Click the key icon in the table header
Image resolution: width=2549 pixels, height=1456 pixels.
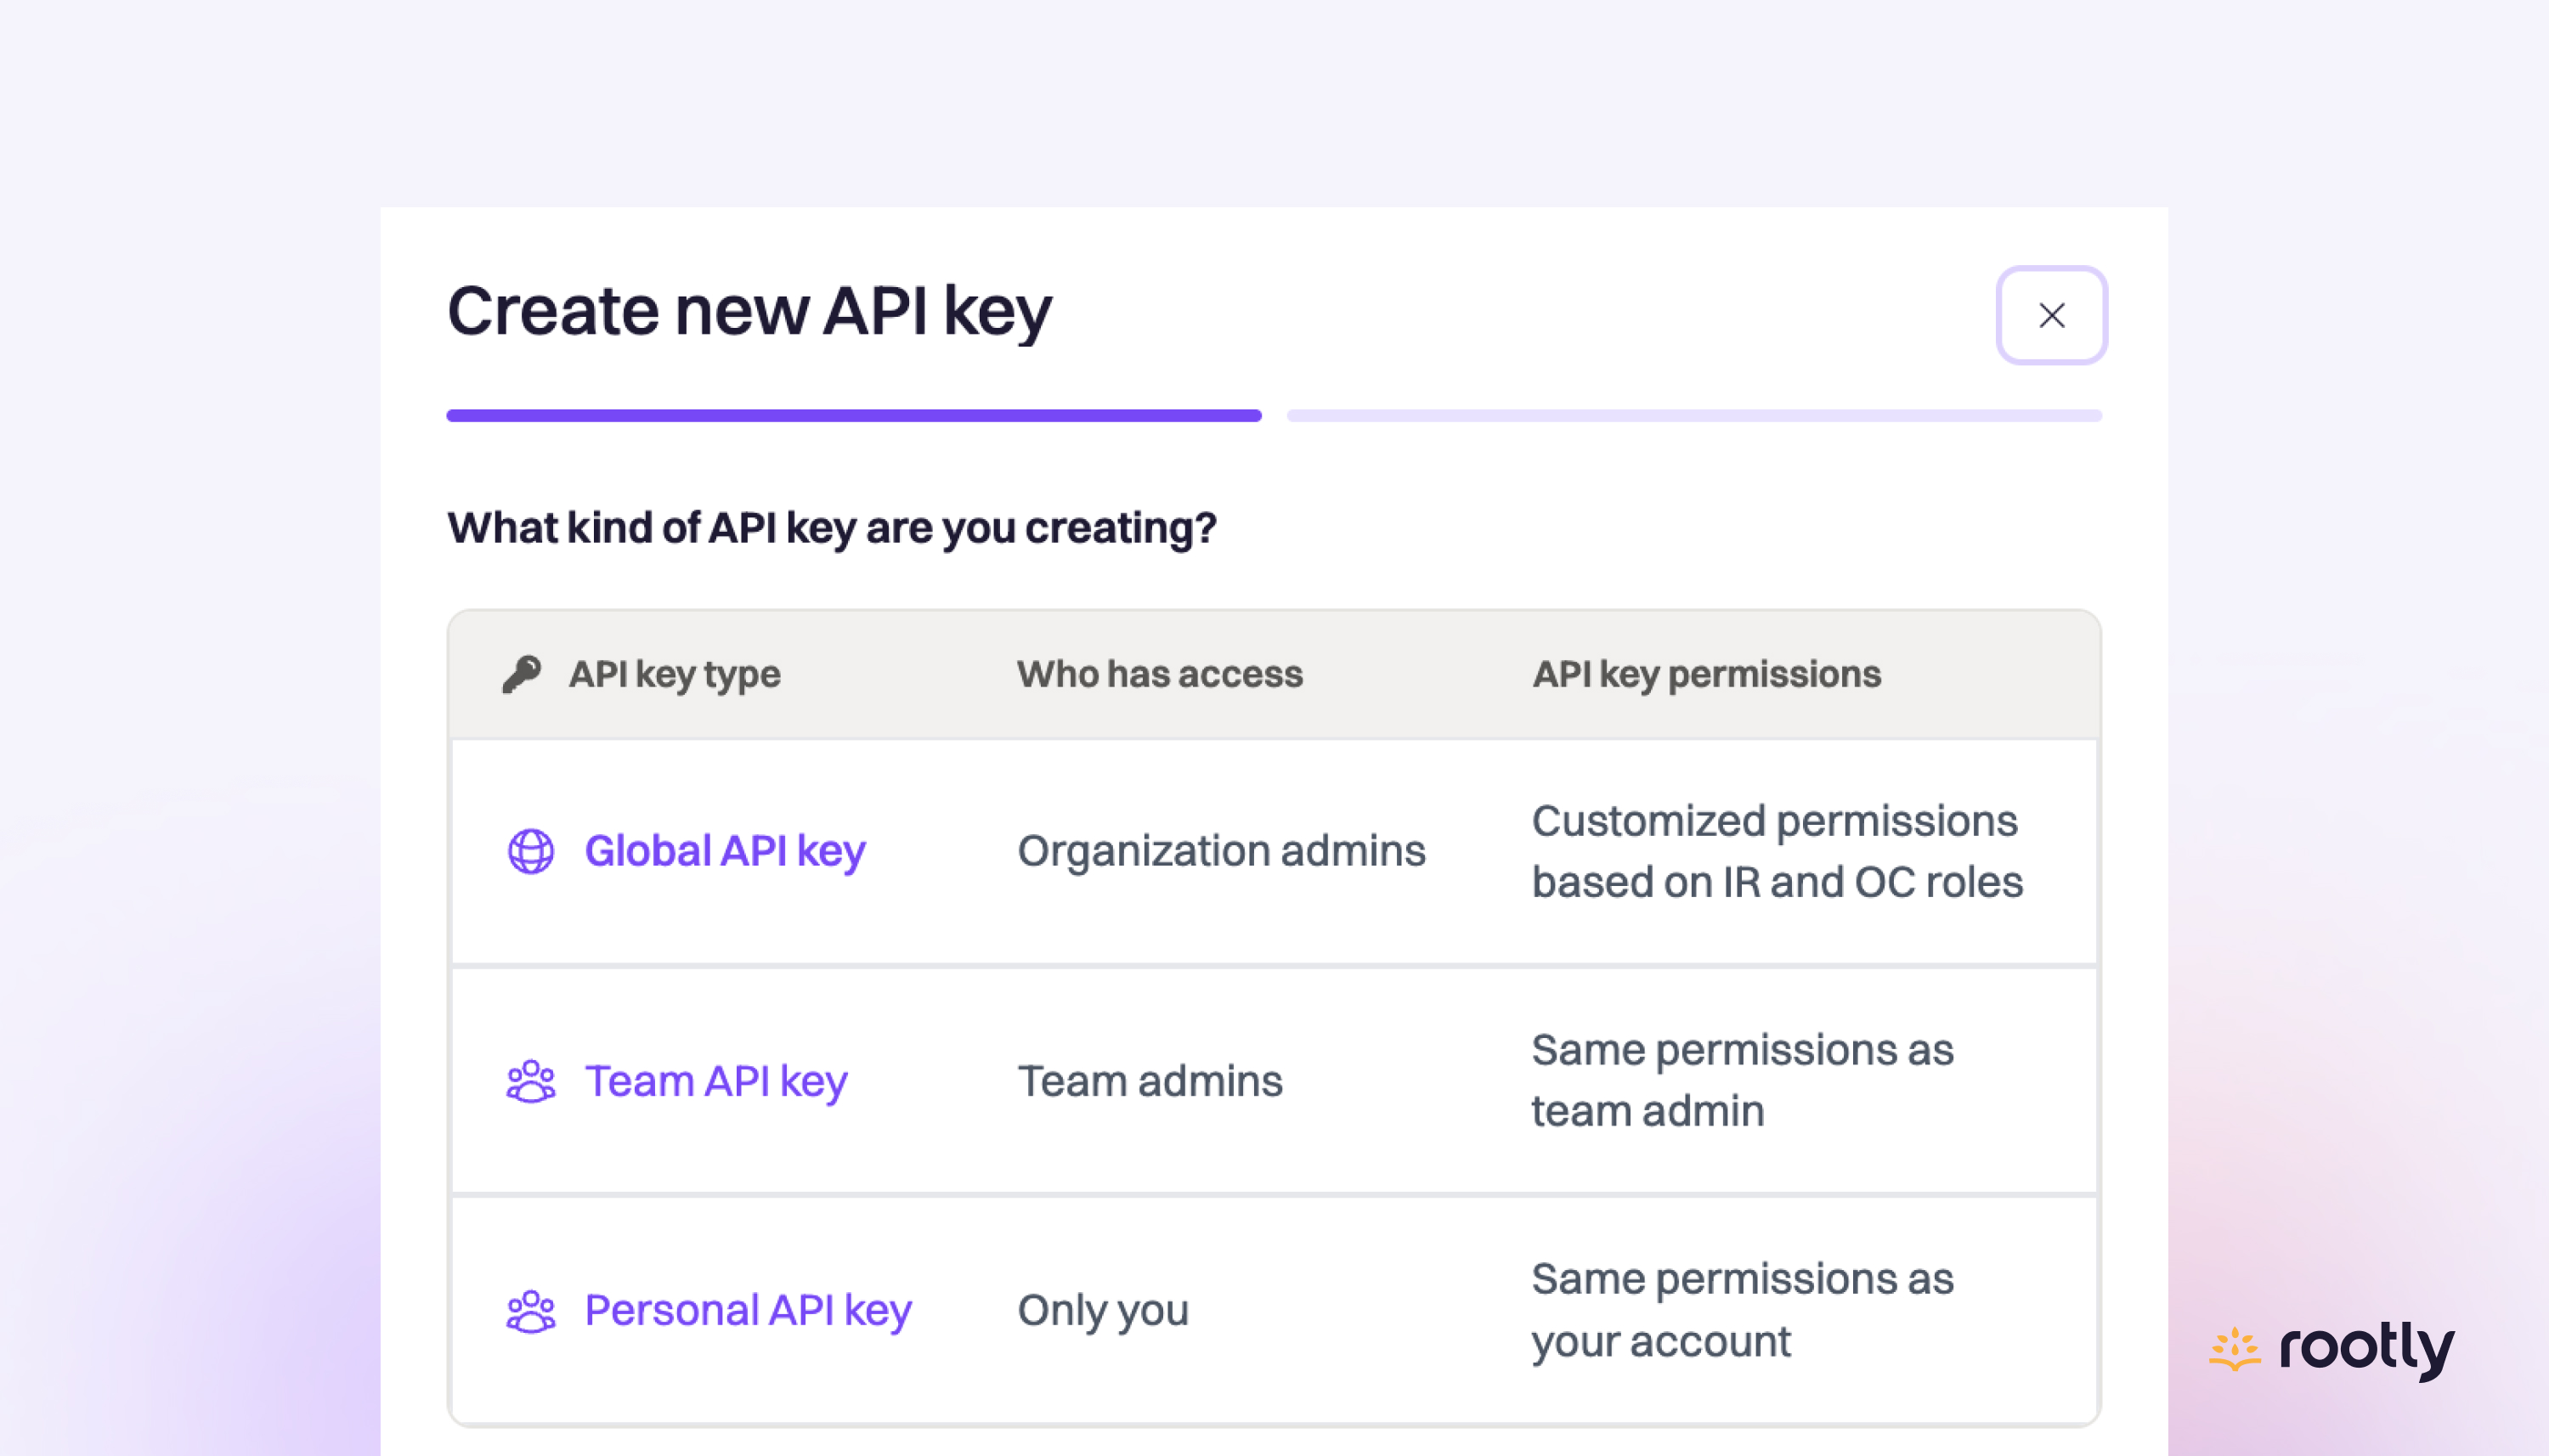click(521, 673)
